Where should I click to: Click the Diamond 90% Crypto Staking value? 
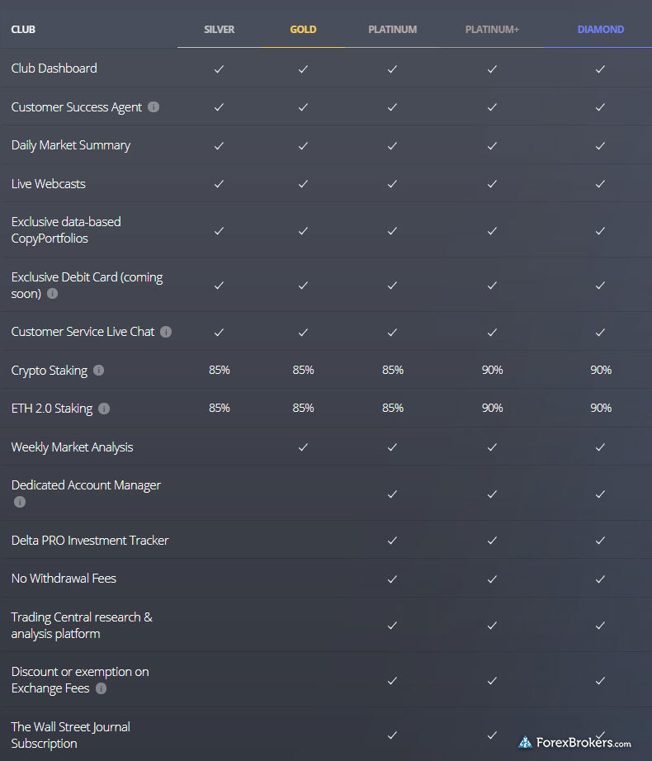click(601, 371)
